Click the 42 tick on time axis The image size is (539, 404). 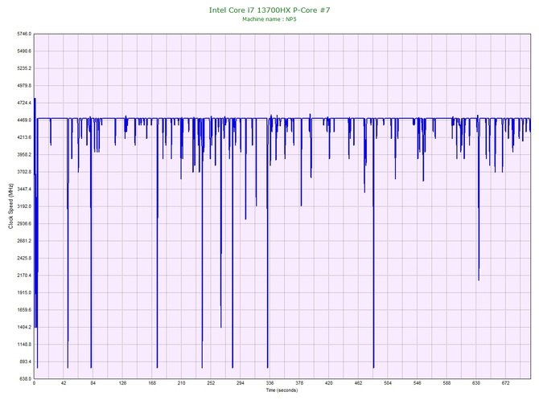[x=64, y=383]
